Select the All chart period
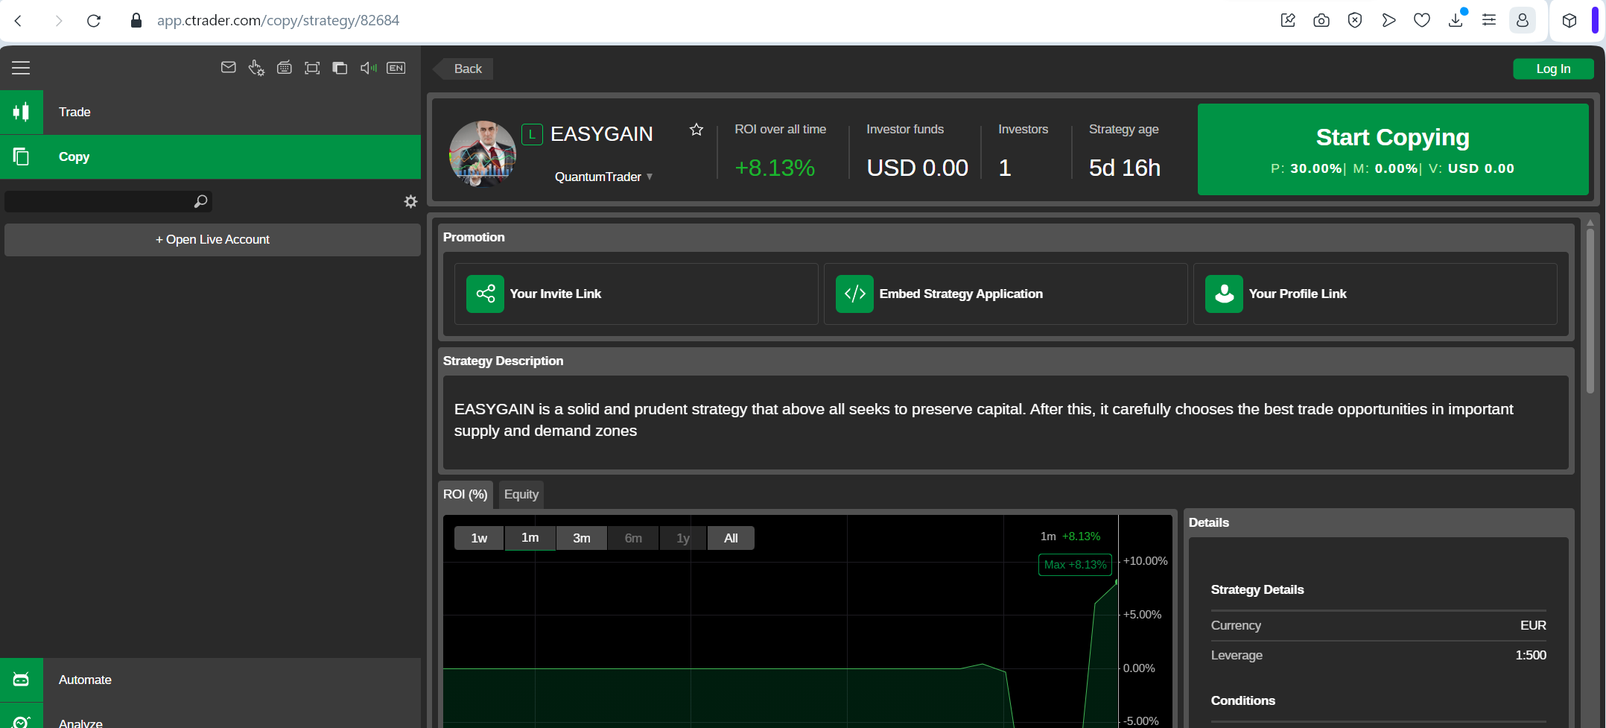Image resolution: width=1606 pixels, height=728 pixels. point(731,538)
